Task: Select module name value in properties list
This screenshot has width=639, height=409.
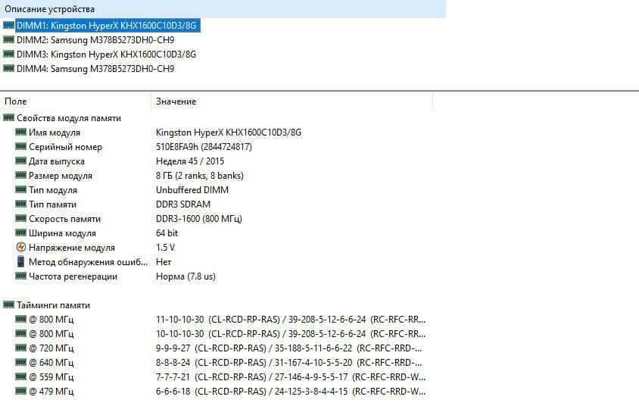Action: coord(228,133)
